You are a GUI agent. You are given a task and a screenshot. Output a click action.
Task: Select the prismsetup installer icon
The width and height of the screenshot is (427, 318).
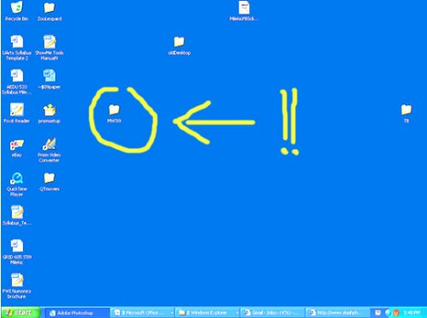click(x=50, y=110)
